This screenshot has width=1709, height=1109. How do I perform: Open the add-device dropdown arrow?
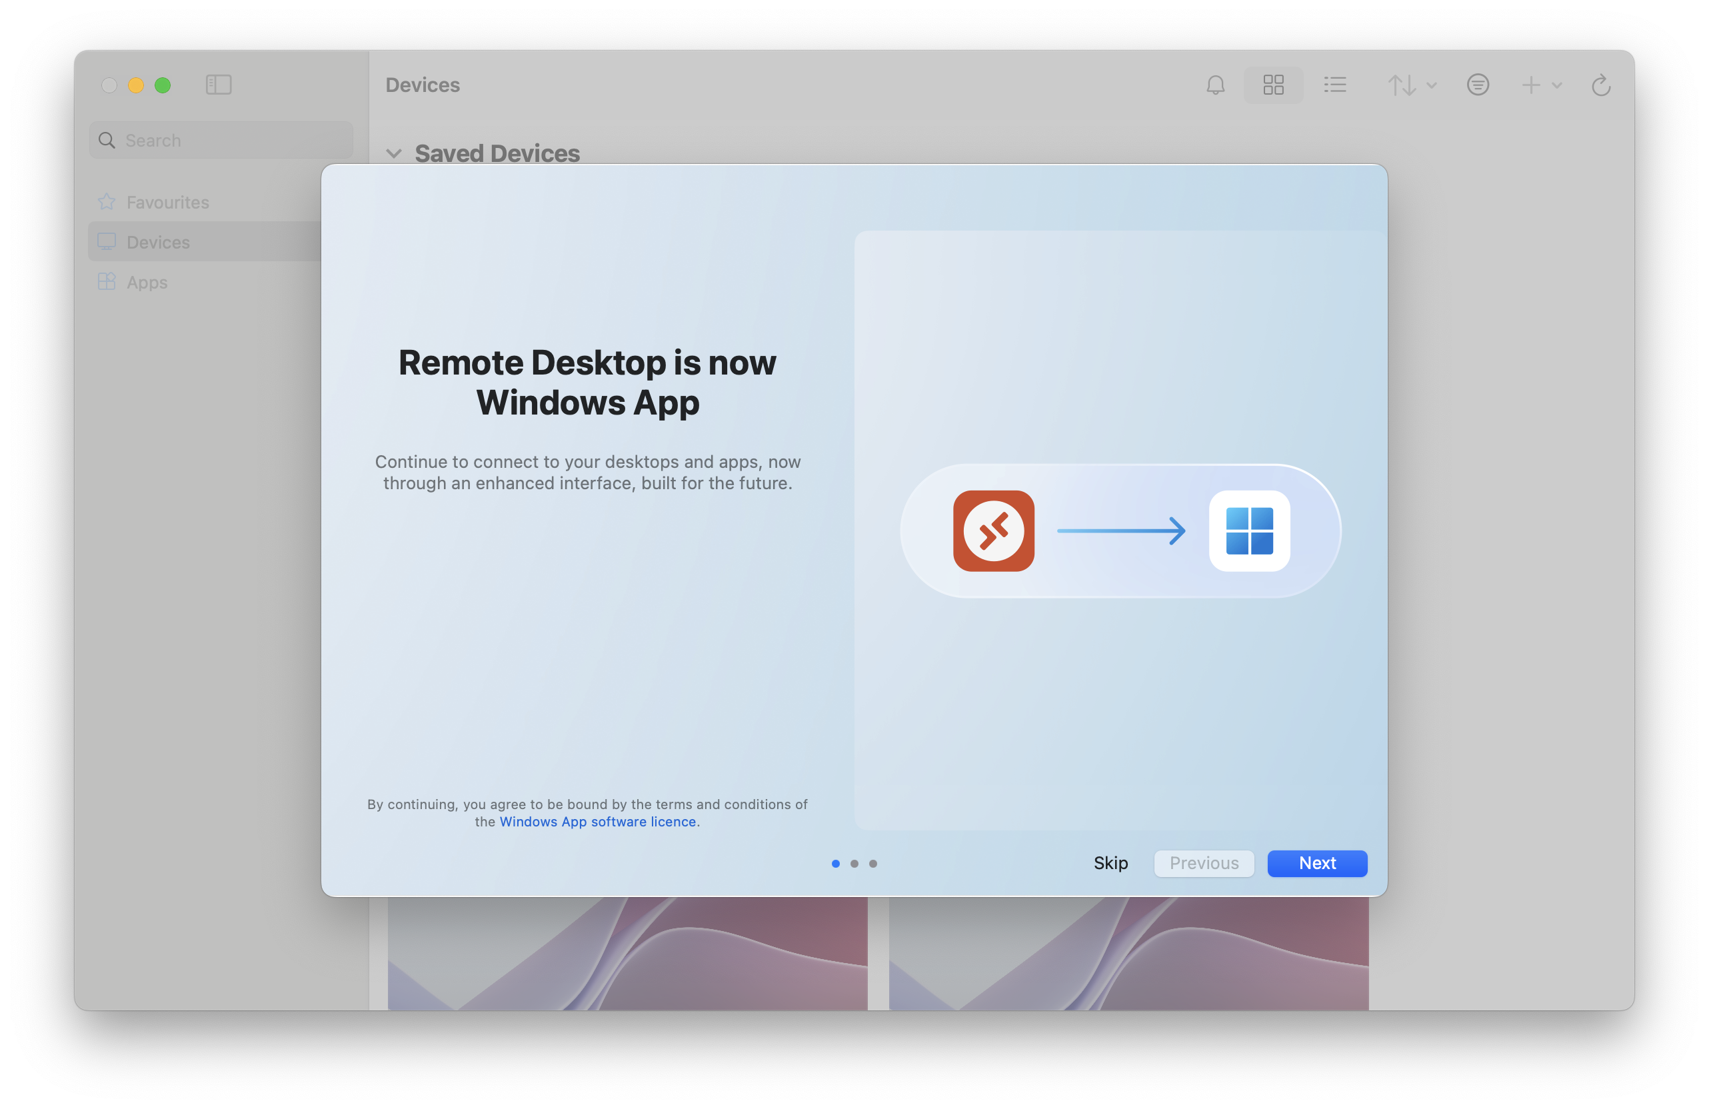pos(1556,85)
